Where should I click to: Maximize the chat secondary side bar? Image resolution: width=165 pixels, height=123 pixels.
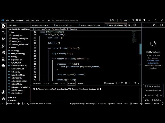(163, 25)
